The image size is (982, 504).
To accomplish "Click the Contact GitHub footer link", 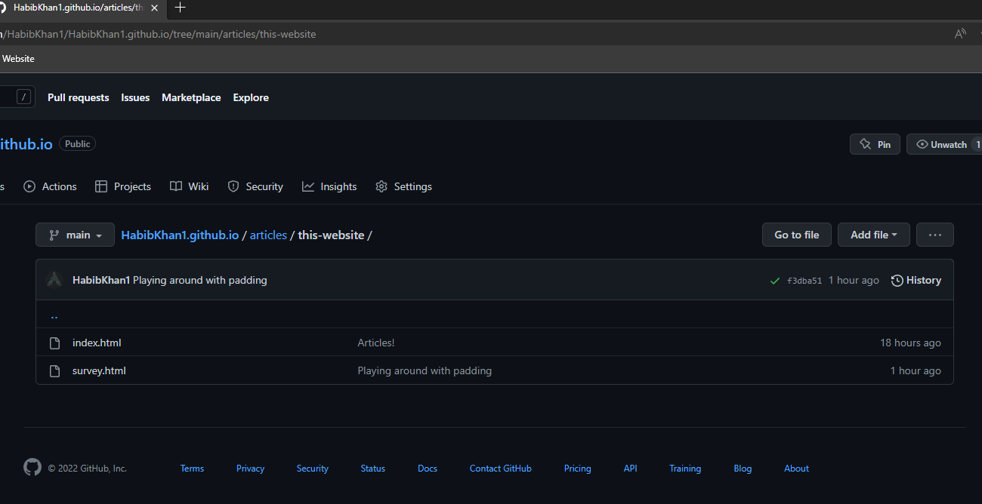I will 501,469.
